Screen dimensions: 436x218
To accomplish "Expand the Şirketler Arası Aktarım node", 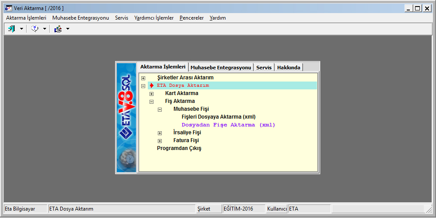I will 143,78.
